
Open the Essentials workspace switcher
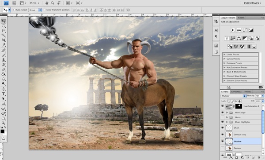[252, 3]
